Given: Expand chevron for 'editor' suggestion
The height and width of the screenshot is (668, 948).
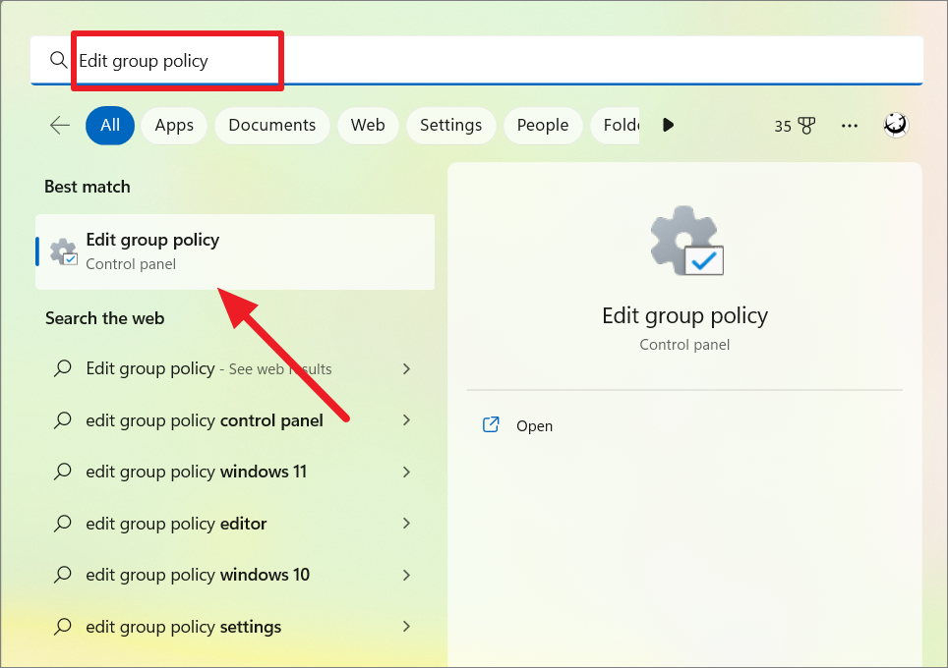Looking at the screenshot, I should point(406,524).
